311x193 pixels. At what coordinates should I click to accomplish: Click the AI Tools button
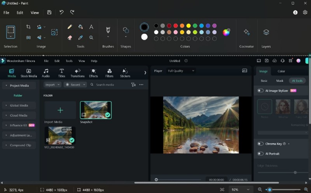[297, 81]
